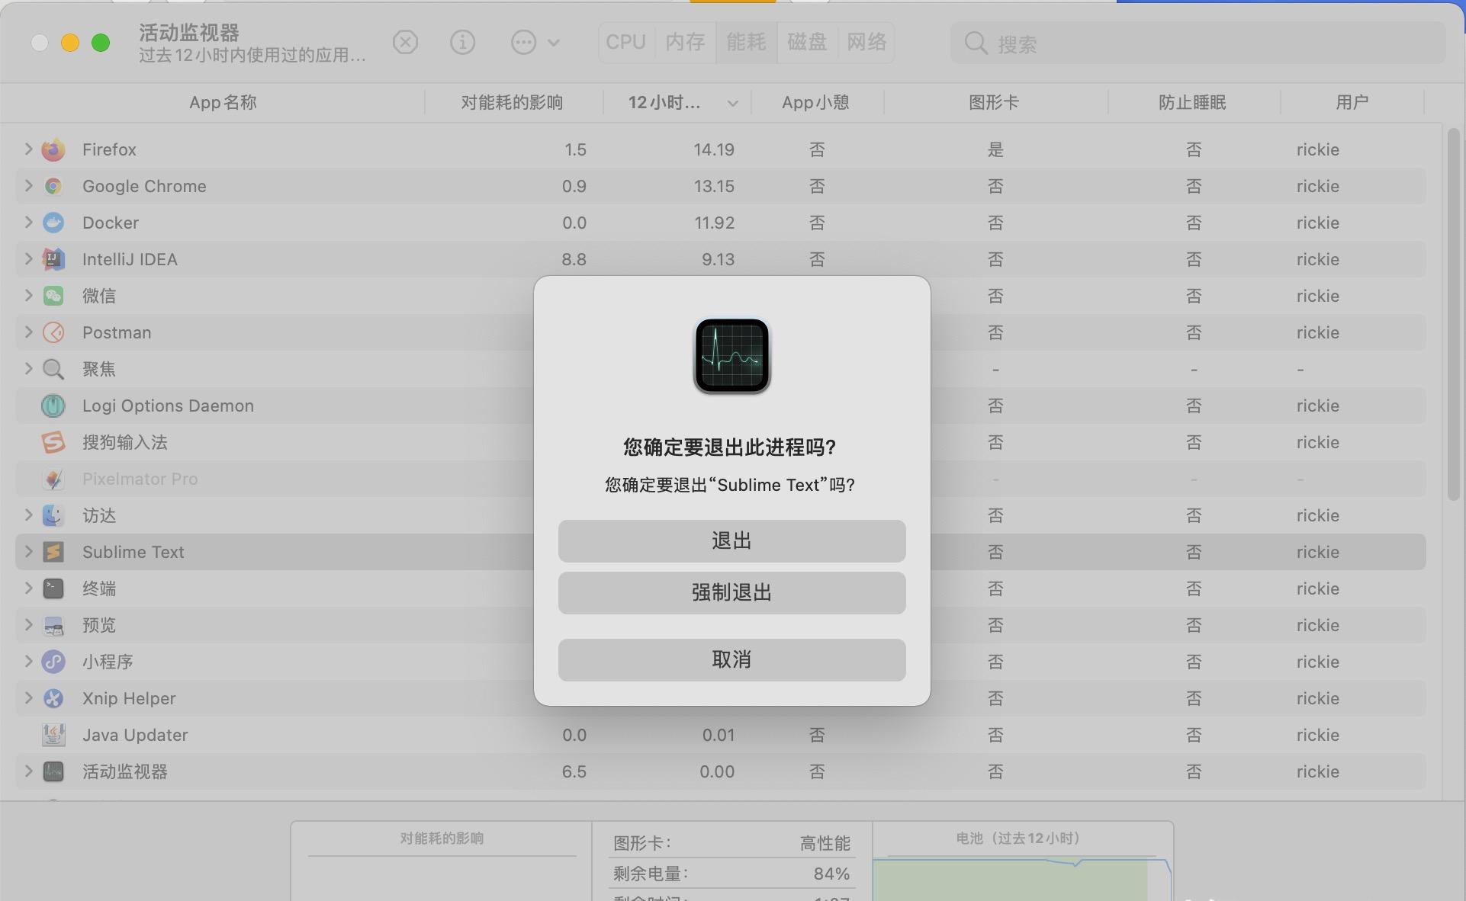The image size is (1466, 901).
Task: Expand the Google Chrome row
Action: point(28,185)
